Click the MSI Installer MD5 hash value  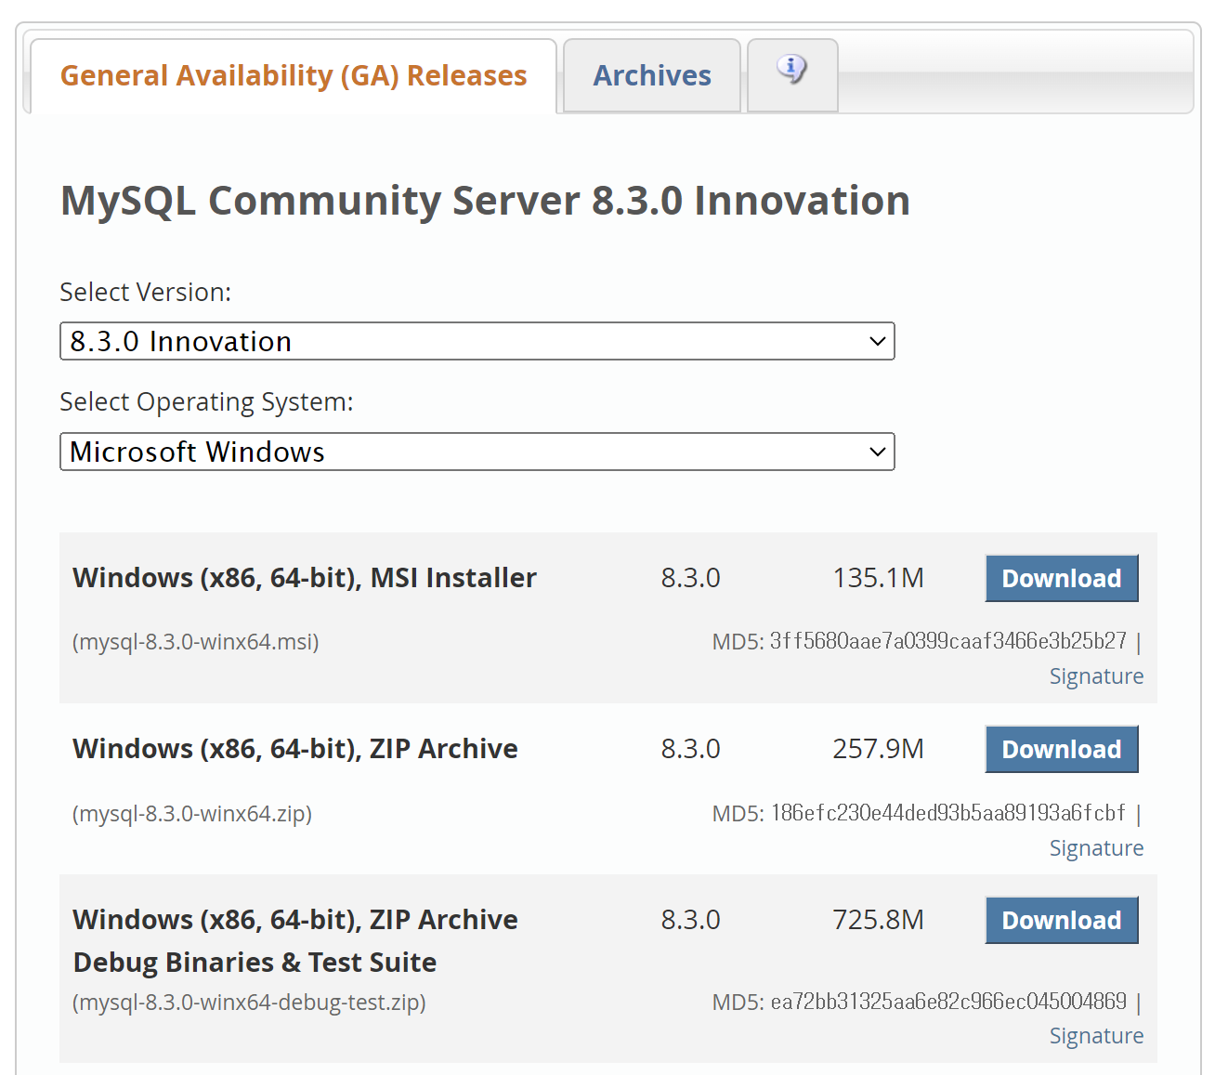point(948,641)
